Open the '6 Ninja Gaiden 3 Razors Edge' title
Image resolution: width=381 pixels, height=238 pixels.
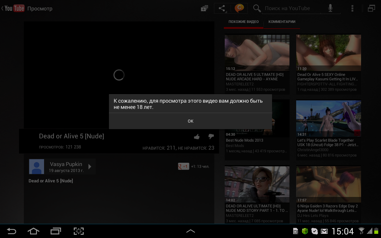click(328, 208)
